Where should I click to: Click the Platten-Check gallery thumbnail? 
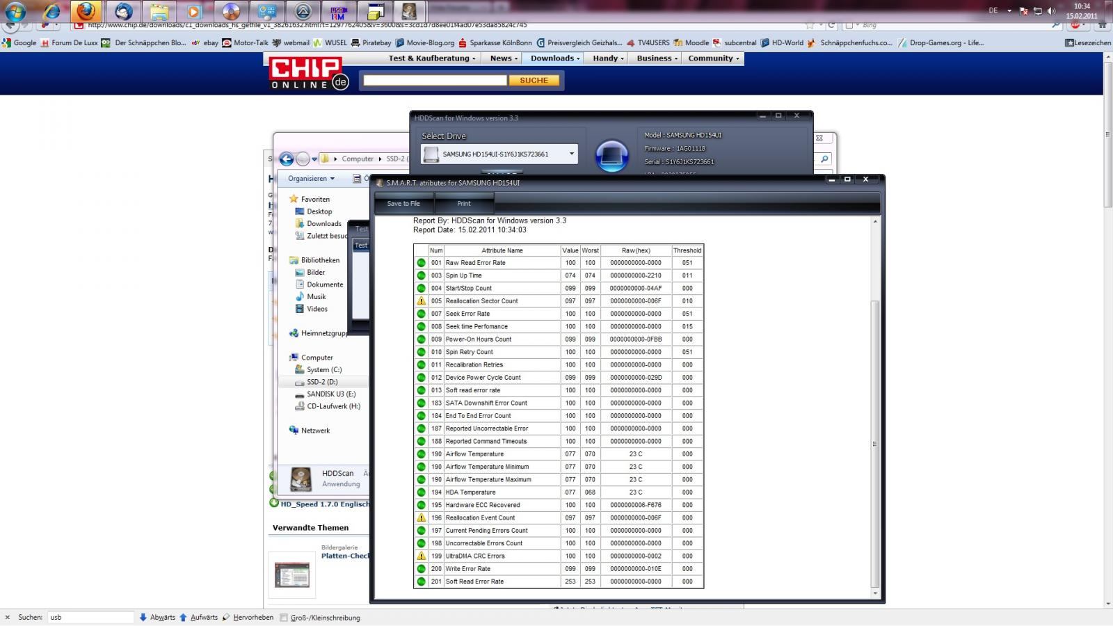pos(292,575)
